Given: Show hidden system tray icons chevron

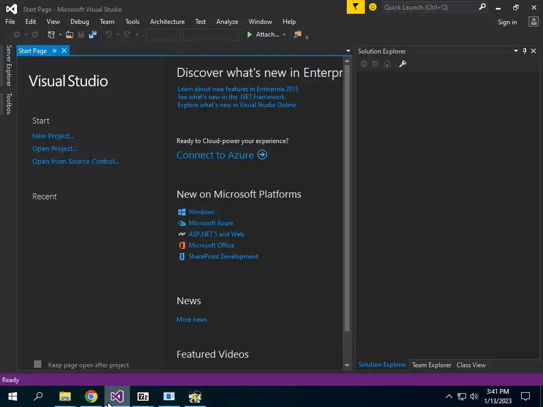Looking at the screenshot, I should click(449, 396).
